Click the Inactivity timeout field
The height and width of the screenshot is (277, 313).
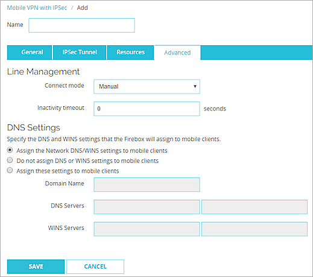tap(147, 109)
